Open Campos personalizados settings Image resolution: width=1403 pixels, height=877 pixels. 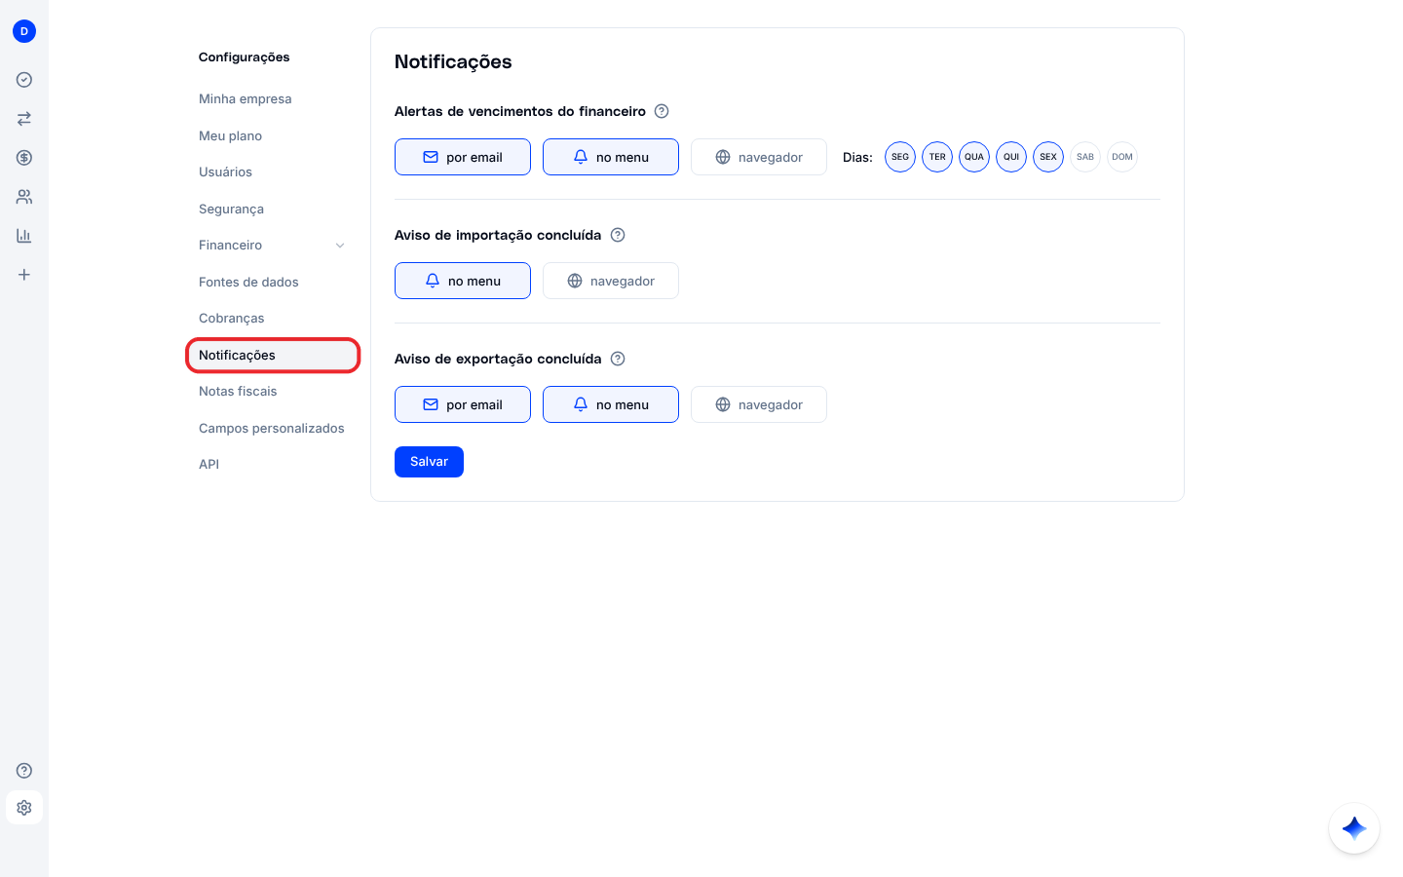(273, 429)
